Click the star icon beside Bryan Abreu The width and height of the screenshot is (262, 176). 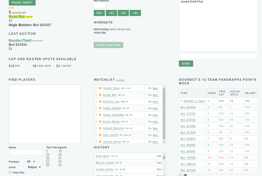click(x=100, y=121)
